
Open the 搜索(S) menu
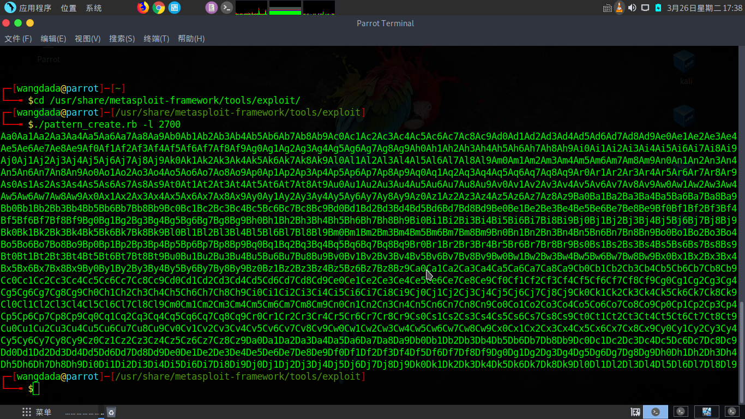tap(122, 39)
